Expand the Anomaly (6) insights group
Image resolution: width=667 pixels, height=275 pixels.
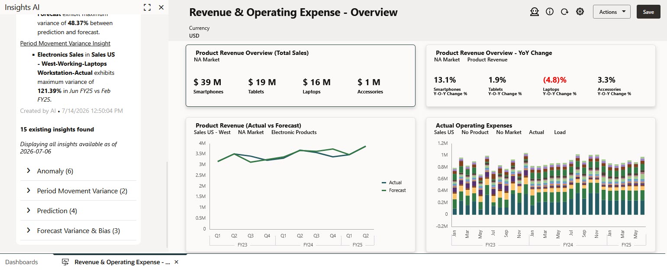(x=78, y=171)
